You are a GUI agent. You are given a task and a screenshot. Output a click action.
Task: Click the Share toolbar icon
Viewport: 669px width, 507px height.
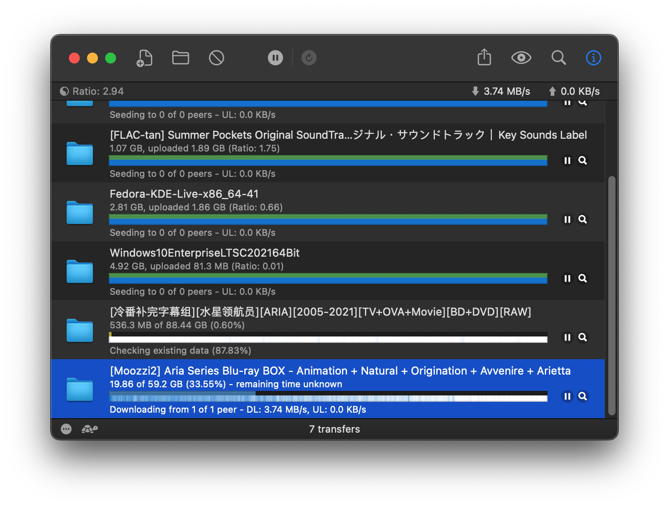tap(484, 58)
